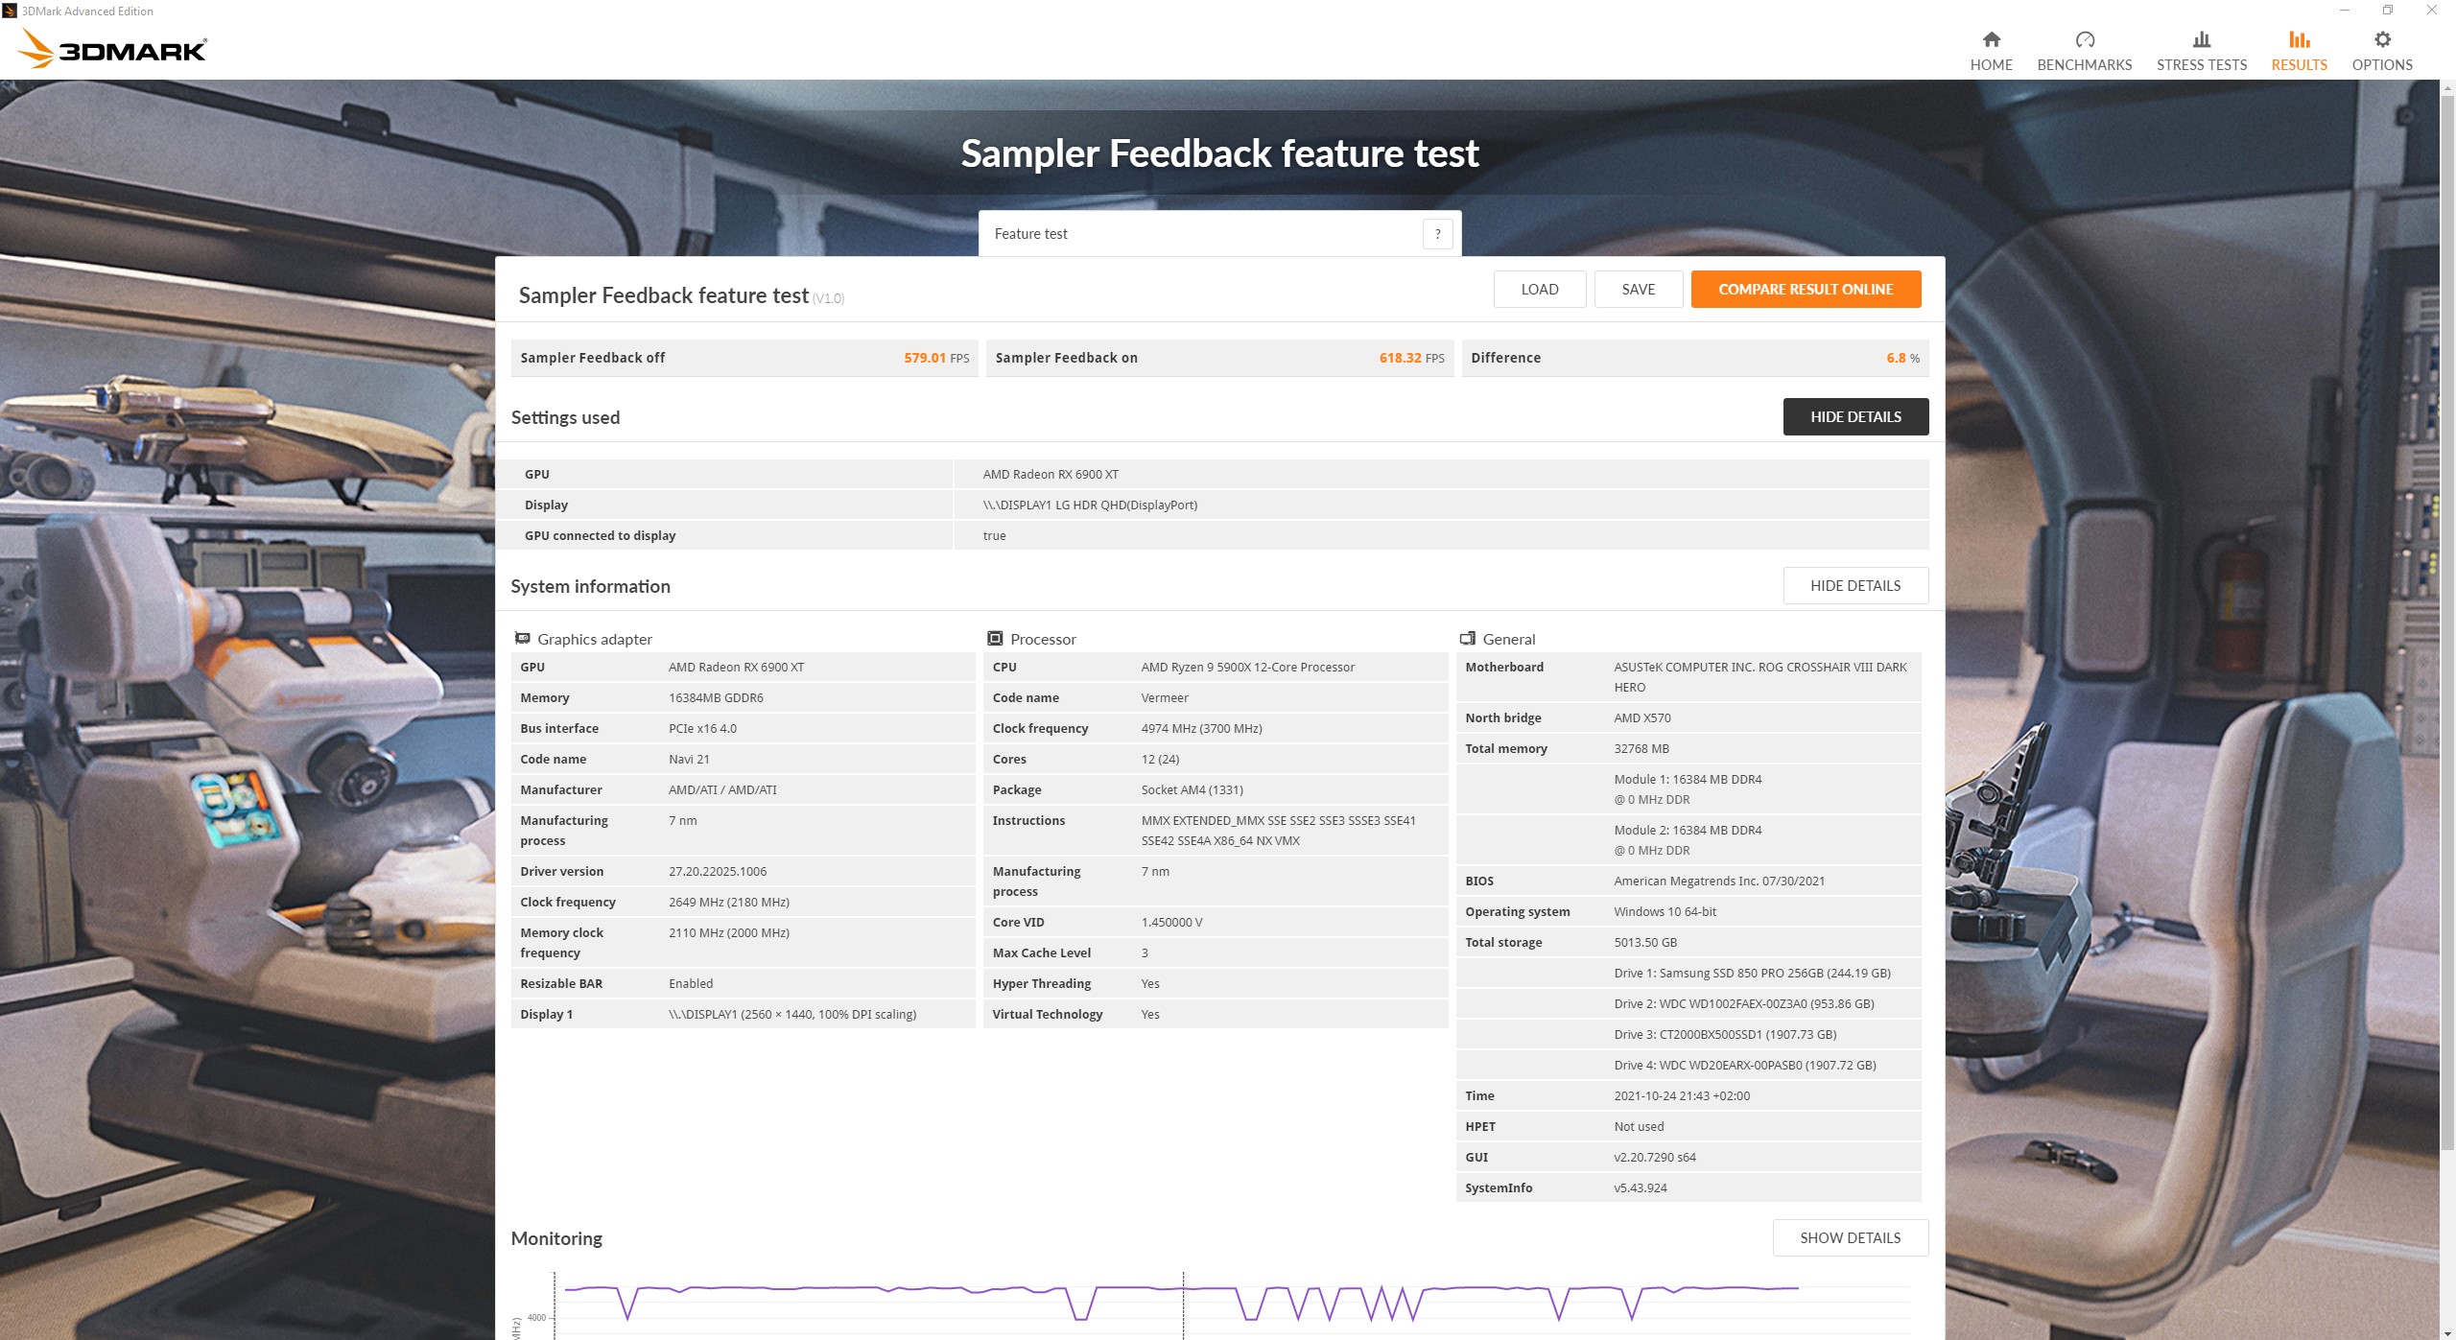Click Time 2021-10-24 21:43 value
The height and width of the screenshot is (1340, 2456).
tap(1682, 1096)
